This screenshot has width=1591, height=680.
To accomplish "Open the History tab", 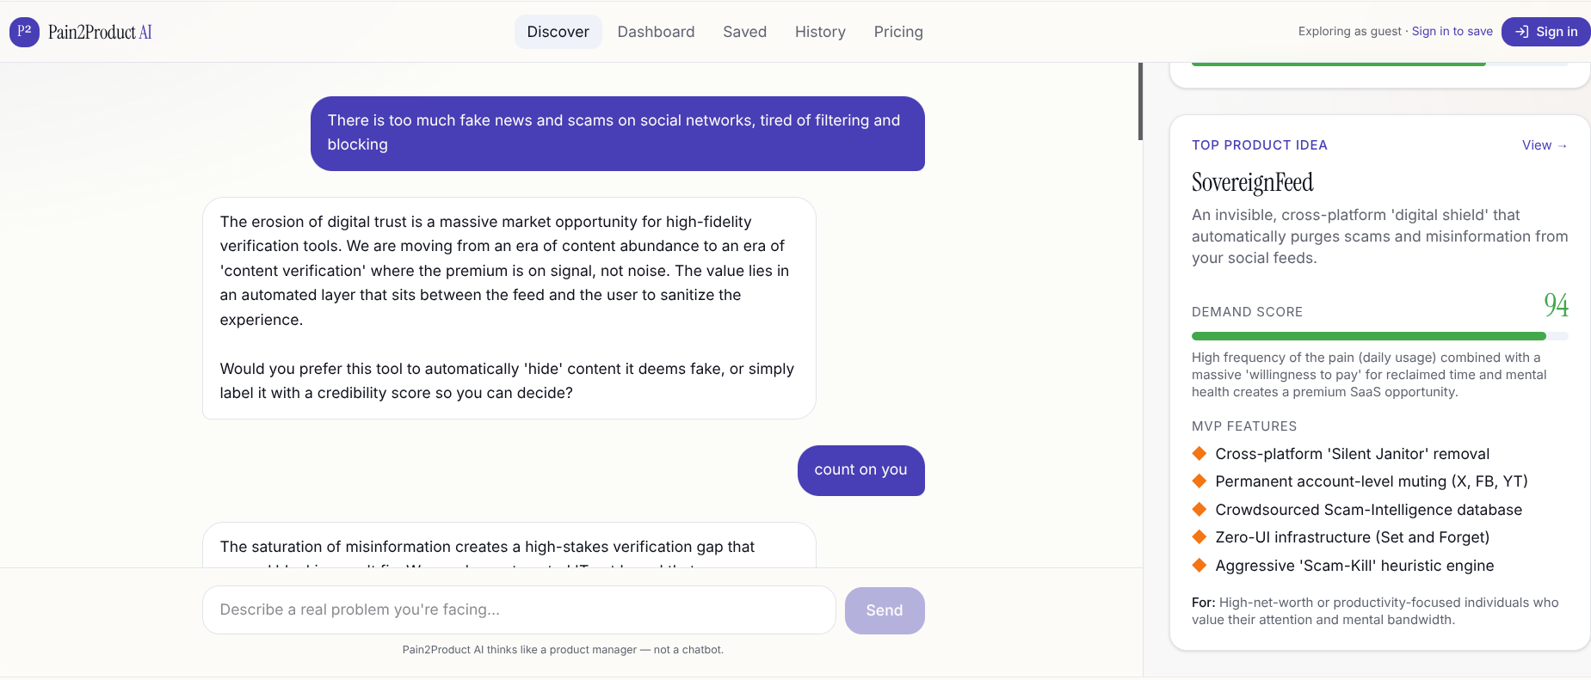I will tap(820, 32).
